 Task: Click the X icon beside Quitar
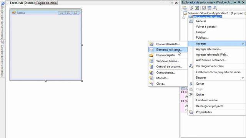[x=191, y=95]
